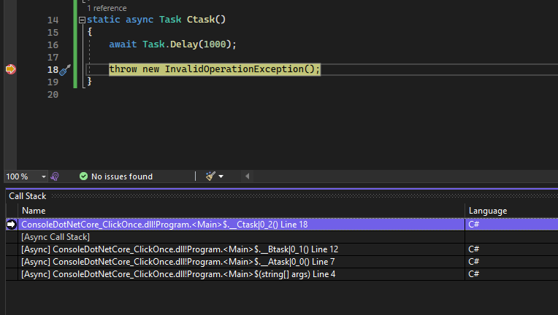Click the No issues found status text
558x315 pixels.
(122, 176)
